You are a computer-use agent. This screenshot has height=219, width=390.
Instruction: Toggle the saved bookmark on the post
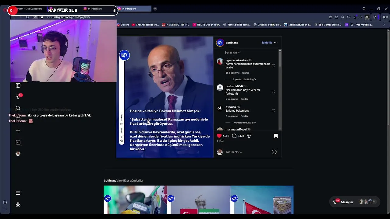coord(276,136)
